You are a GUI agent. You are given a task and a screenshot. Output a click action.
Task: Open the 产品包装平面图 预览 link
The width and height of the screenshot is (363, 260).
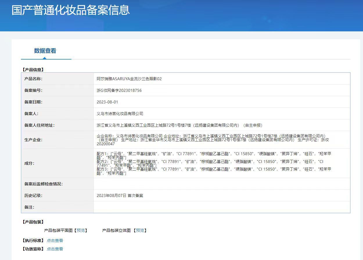tap(81, 230)
